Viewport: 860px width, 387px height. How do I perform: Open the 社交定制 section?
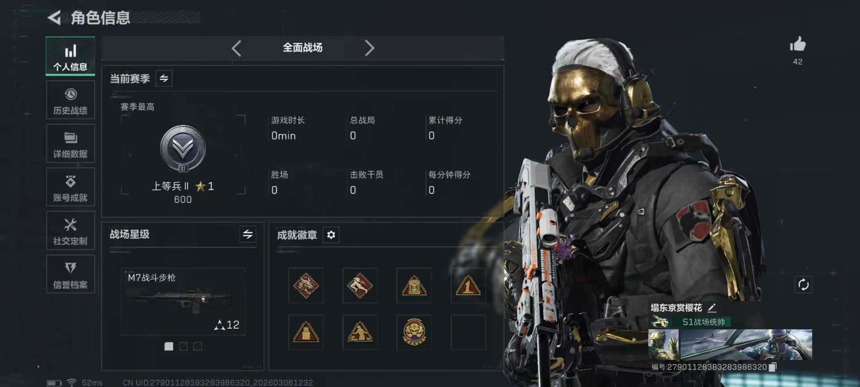point(70,230)
